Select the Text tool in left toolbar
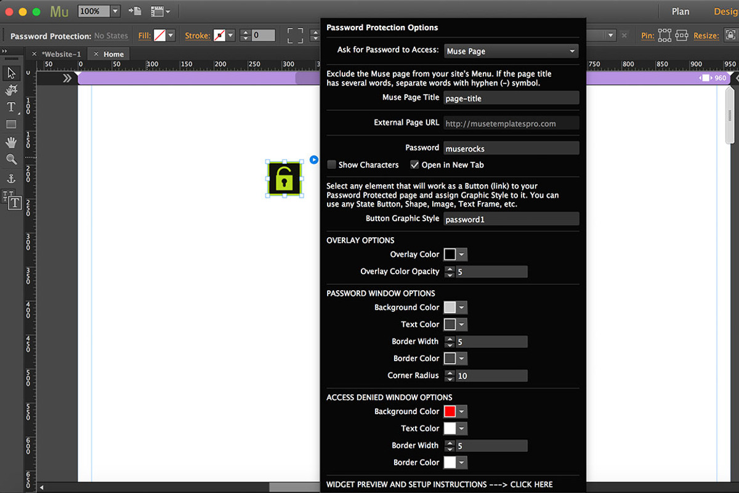This screenshot has height=493, width=739. 11,107
